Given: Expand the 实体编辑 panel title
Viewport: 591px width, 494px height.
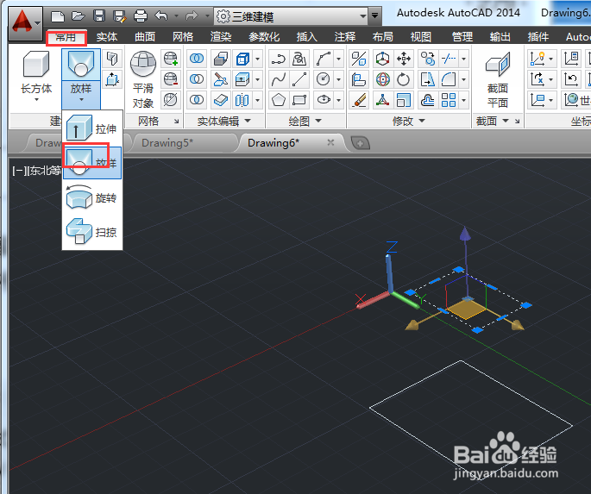Looking at the screenshot, I should (223, 121).
